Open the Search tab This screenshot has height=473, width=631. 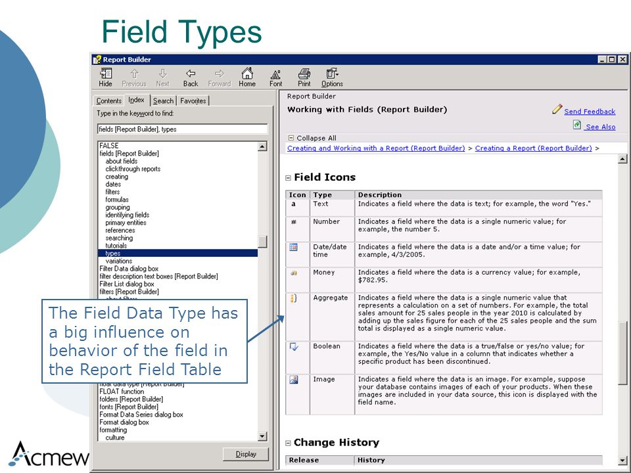pos(164,101)
